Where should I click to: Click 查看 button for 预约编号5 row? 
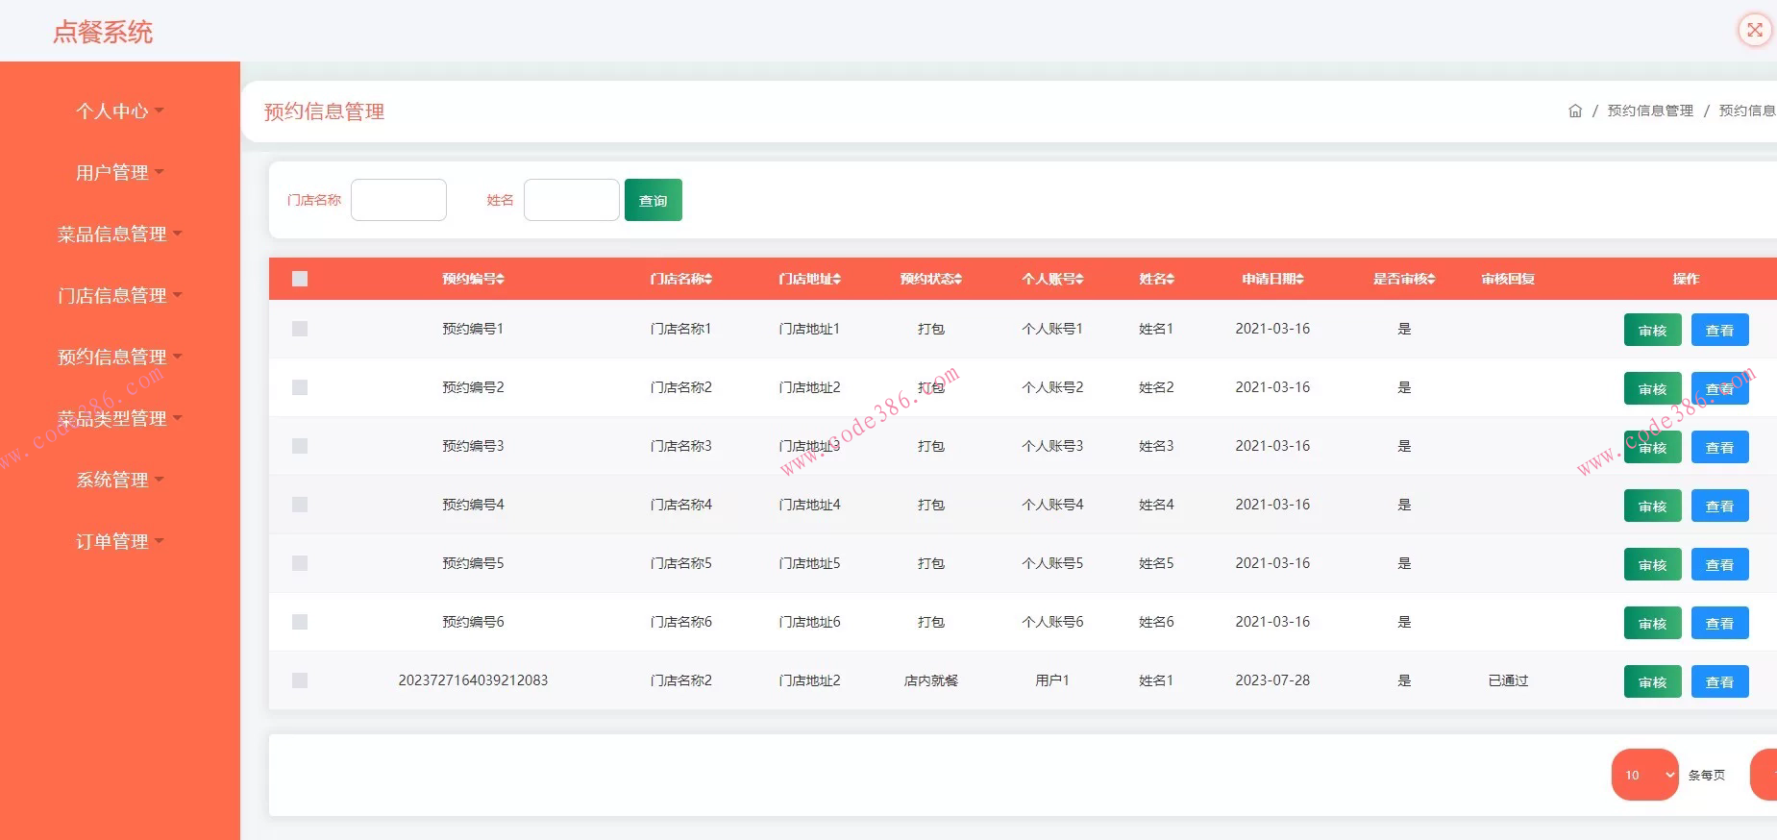[1719, 565]
